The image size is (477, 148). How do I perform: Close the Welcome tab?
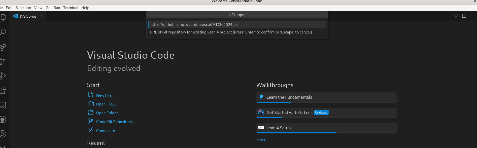[x=42, y=16]
